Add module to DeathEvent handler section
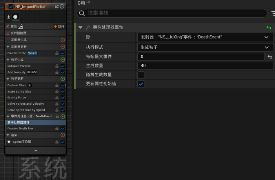The width and height of the screenshot is (275, 180). (63, 116)
